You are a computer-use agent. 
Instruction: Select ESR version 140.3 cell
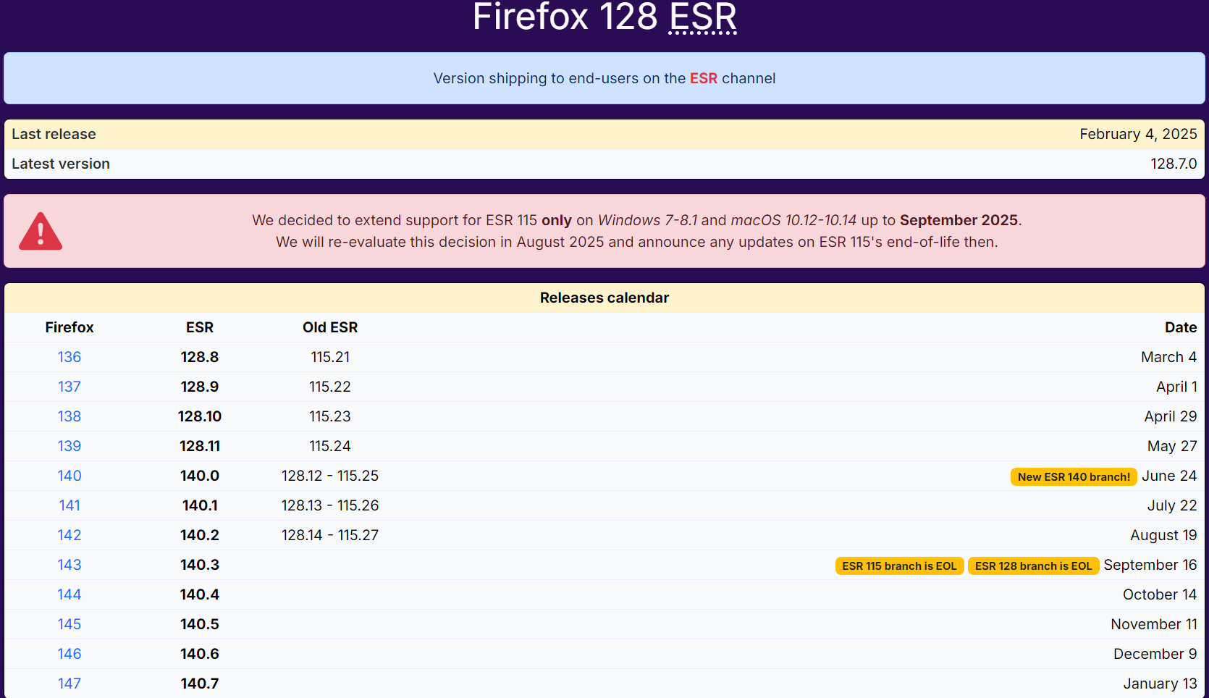click(x=200, y=565)
